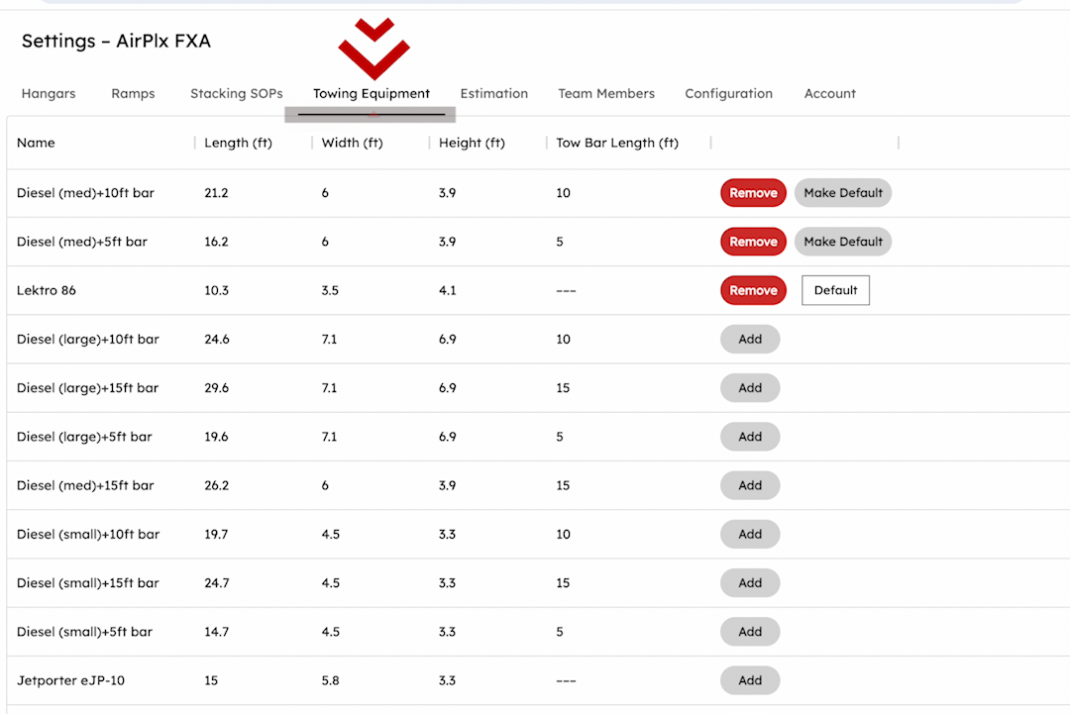
Task: Remove Diesel (med)+5ft bar equipment
Action: tap(753, 242)
